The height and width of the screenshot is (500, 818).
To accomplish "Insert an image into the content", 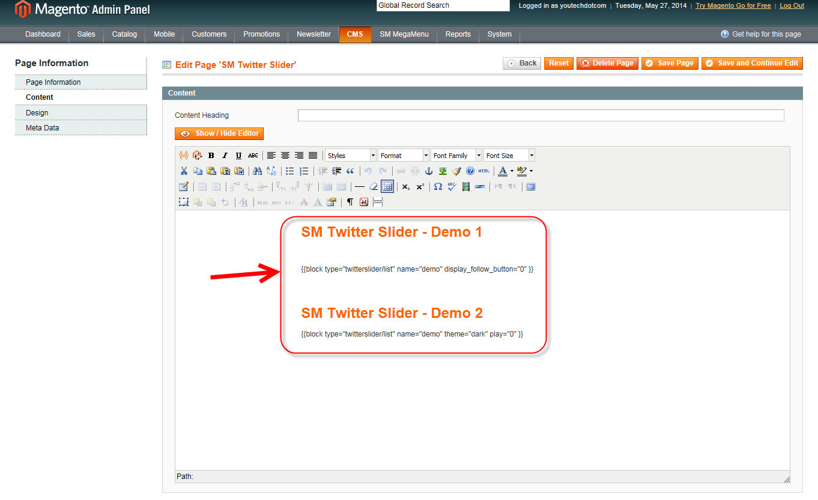I will (443, 171).
